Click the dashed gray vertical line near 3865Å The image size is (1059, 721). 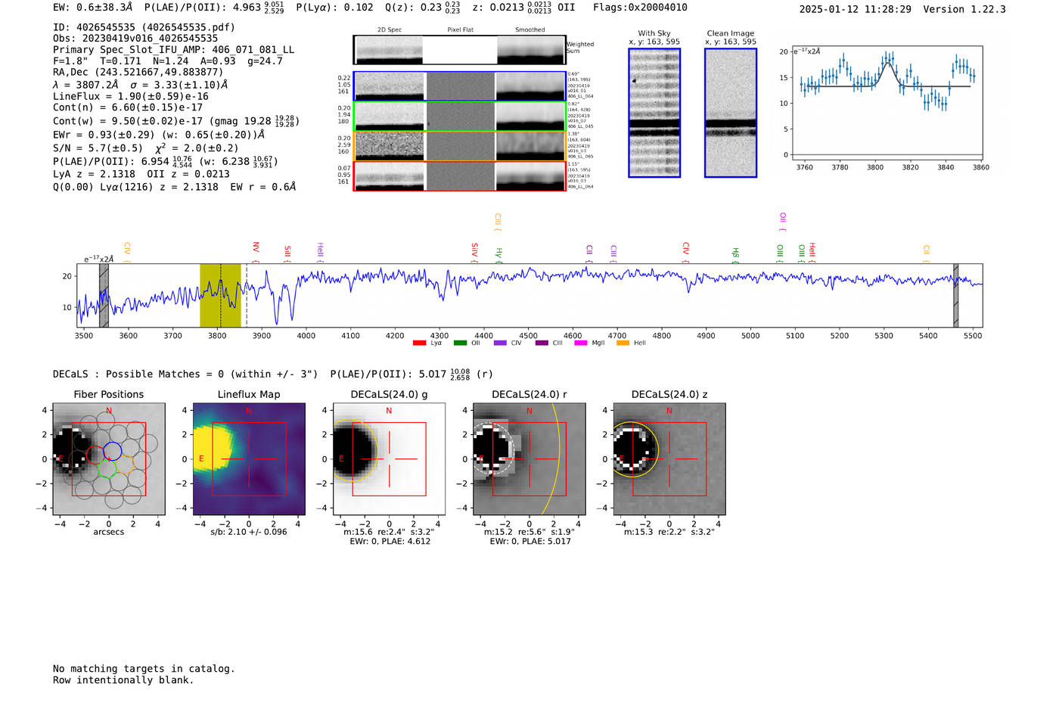click(247, 295)
